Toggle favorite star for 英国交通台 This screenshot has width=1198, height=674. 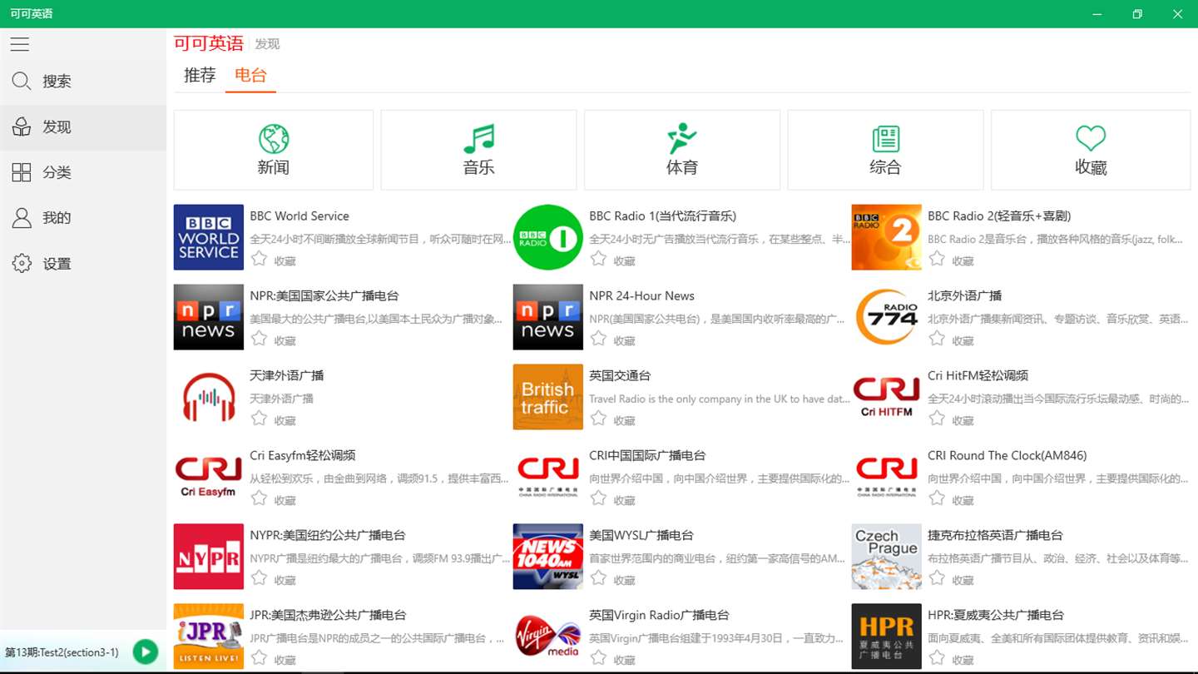598,419
